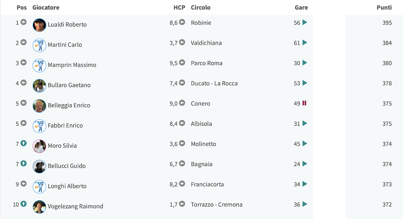Click the green triangle next to Bellucci Guido's 24 gare
The image size is (403, 219).
304,164
